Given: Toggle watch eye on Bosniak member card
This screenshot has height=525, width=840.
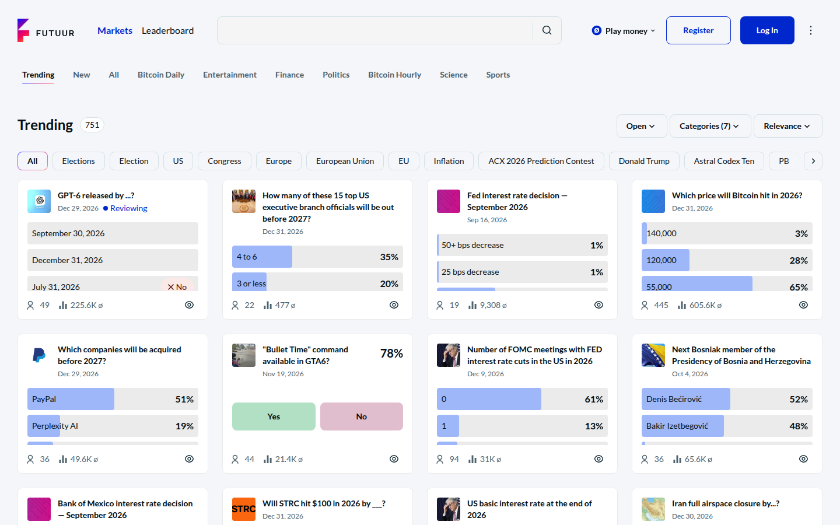Looking at the screenshot, I should [x=803, y=459].
